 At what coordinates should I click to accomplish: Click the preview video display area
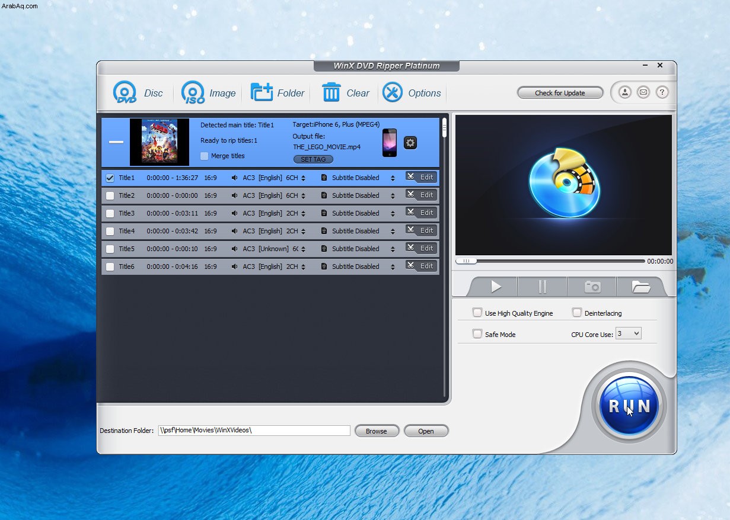[563, 185]
